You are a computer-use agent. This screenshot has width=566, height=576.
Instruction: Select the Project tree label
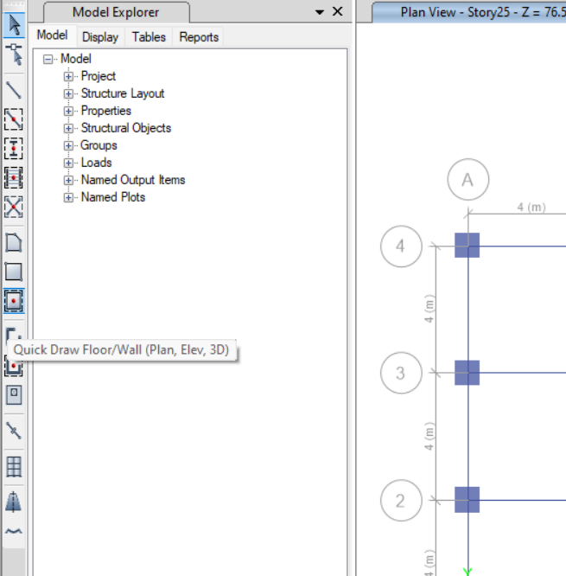(99, 76)
